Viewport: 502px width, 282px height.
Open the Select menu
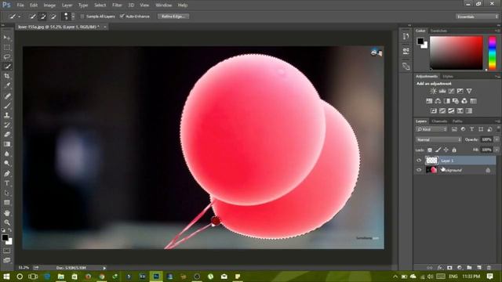pyautogui.click(x=100, y=5)
